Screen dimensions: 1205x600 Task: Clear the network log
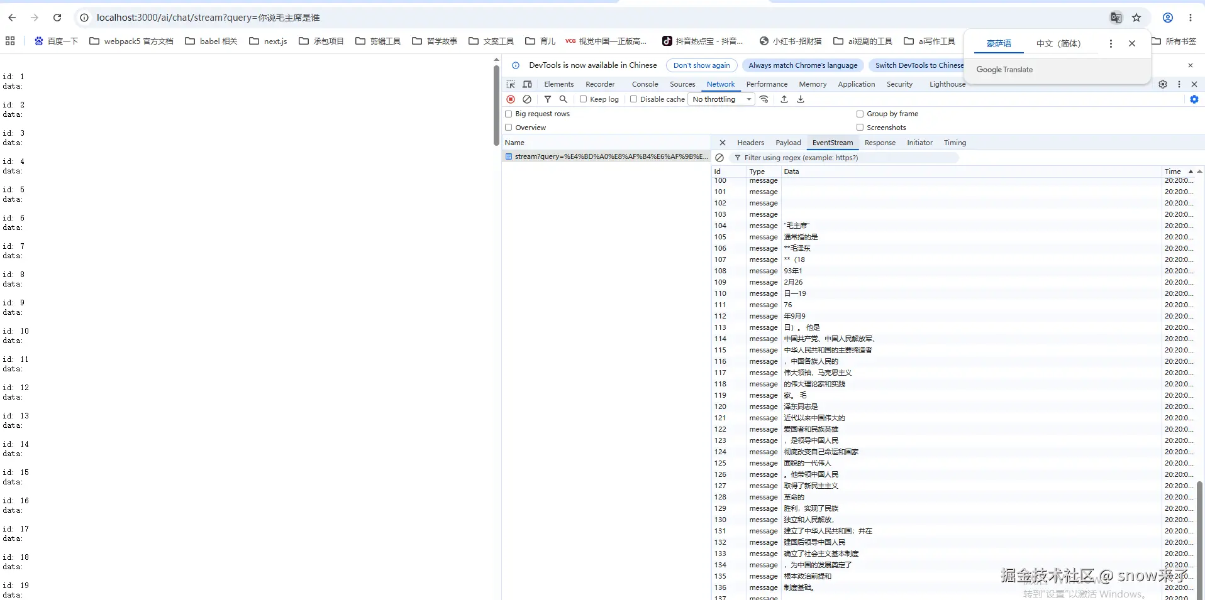[x=528, y=99]
